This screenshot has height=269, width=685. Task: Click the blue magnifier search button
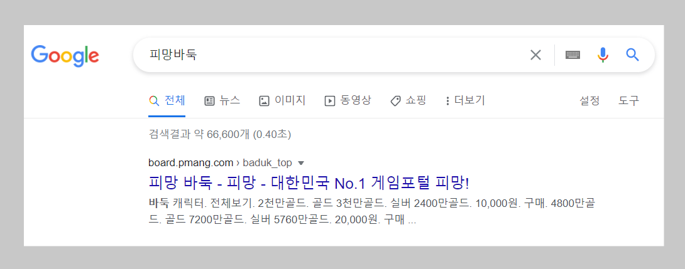(x=633, y=55)
